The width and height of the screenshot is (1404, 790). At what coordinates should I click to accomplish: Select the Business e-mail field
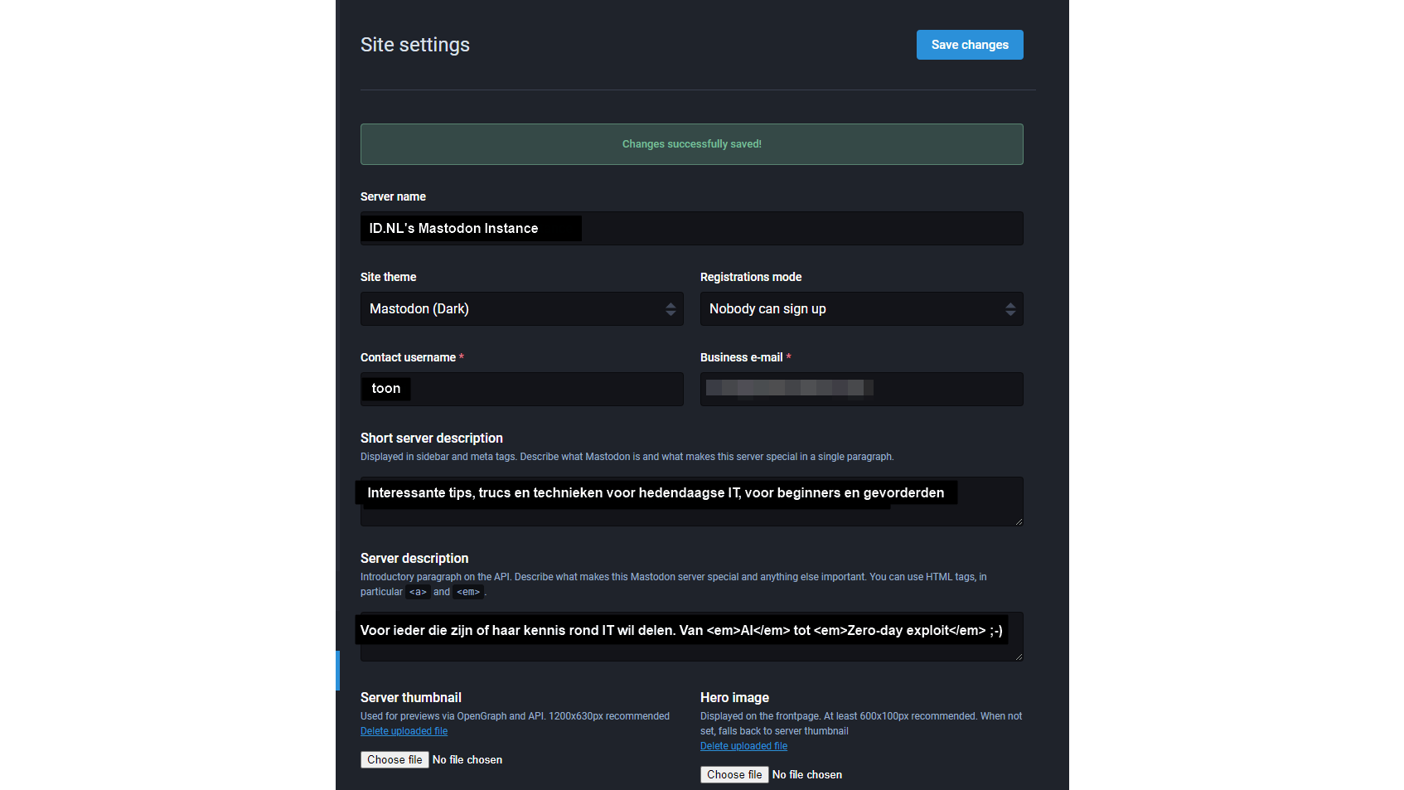861,389
